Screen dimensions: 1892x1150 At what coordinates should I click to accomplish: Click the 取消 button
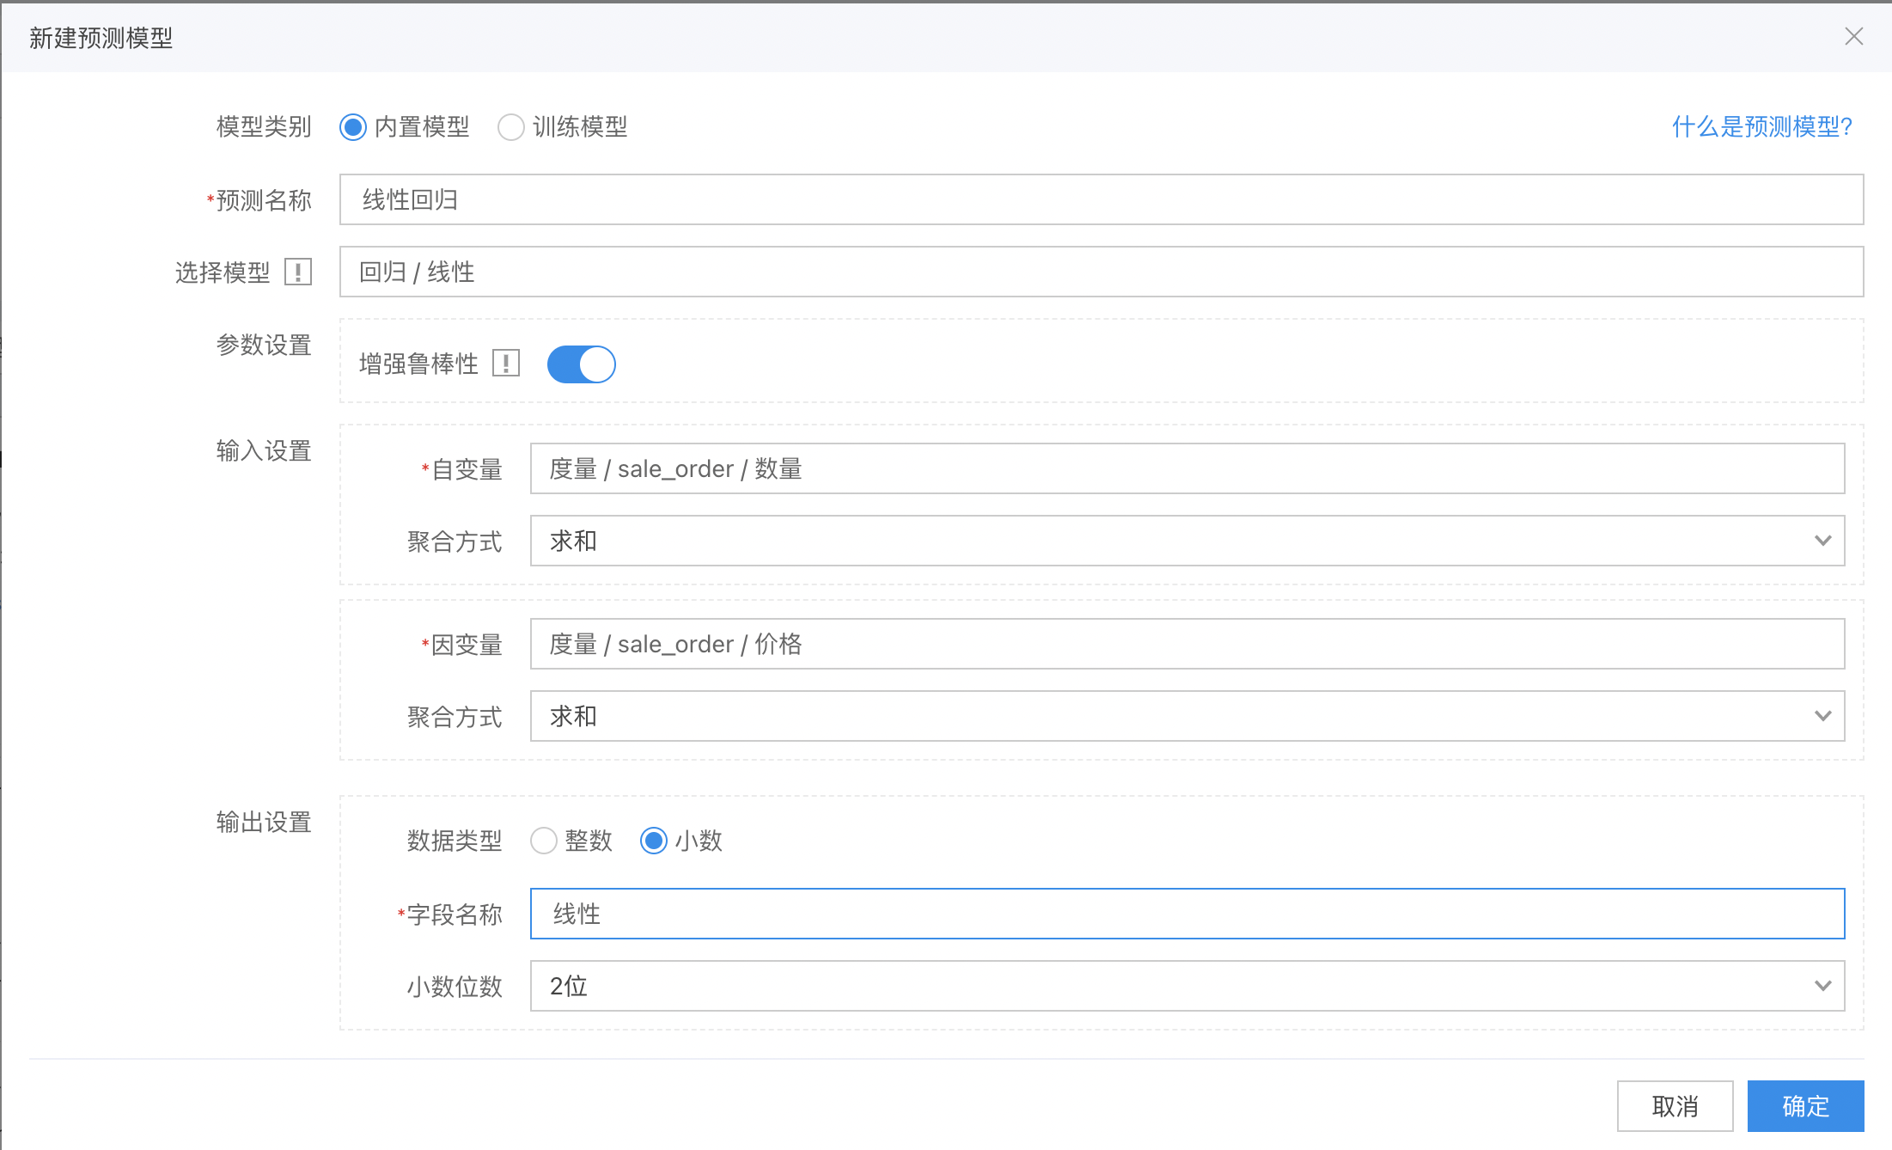[1675, 1106]
